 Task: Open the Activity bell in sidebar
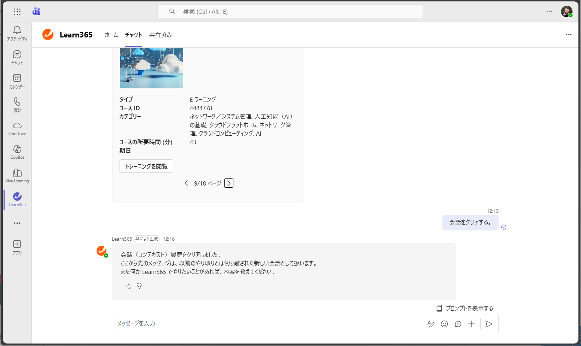click(x=17, y=34)
